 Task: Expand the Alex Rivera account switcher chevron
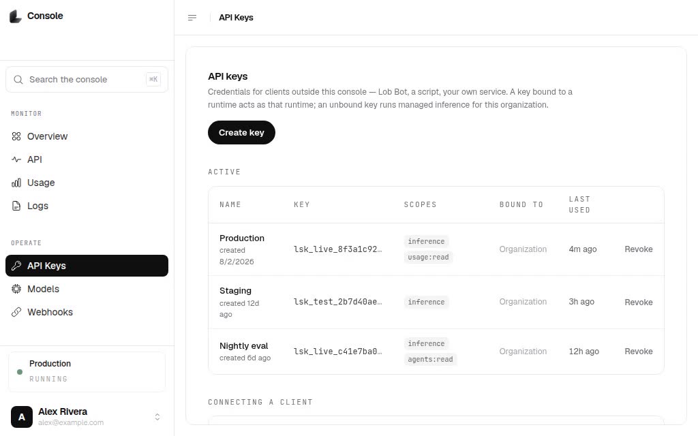(157, 417)
